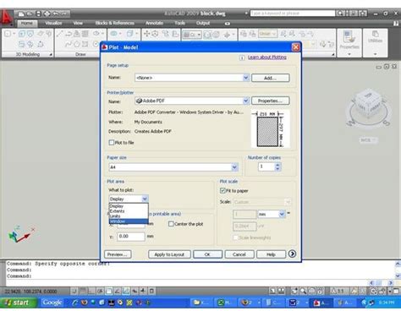
Task: Select the Move tool in the ribbon
Action: tap(146, 34)
